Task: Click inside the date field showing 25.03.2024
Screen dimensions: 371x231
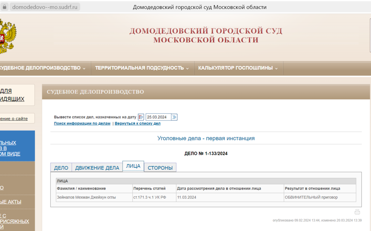Action: 158,117
